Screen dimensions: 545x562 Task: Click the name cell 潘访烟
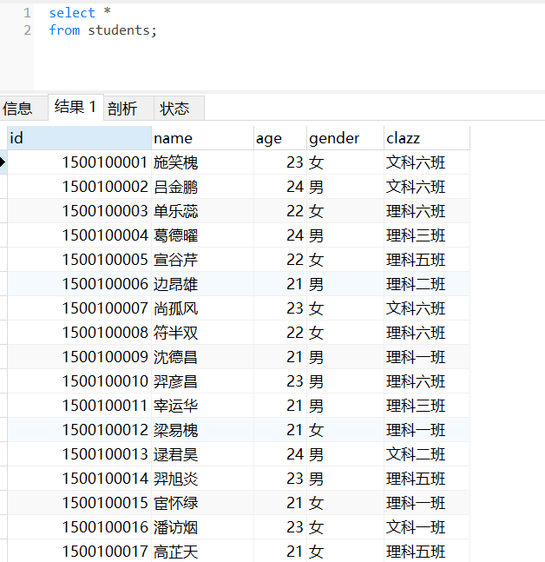[203, 527]
